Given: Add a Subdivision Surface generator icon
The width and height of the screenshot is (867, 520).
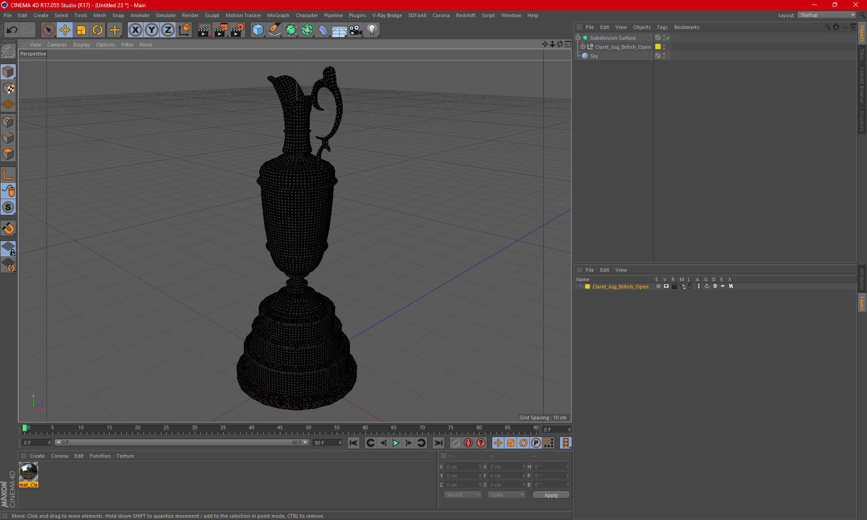Looking at the screenshot, I should [x=291, y=30].
